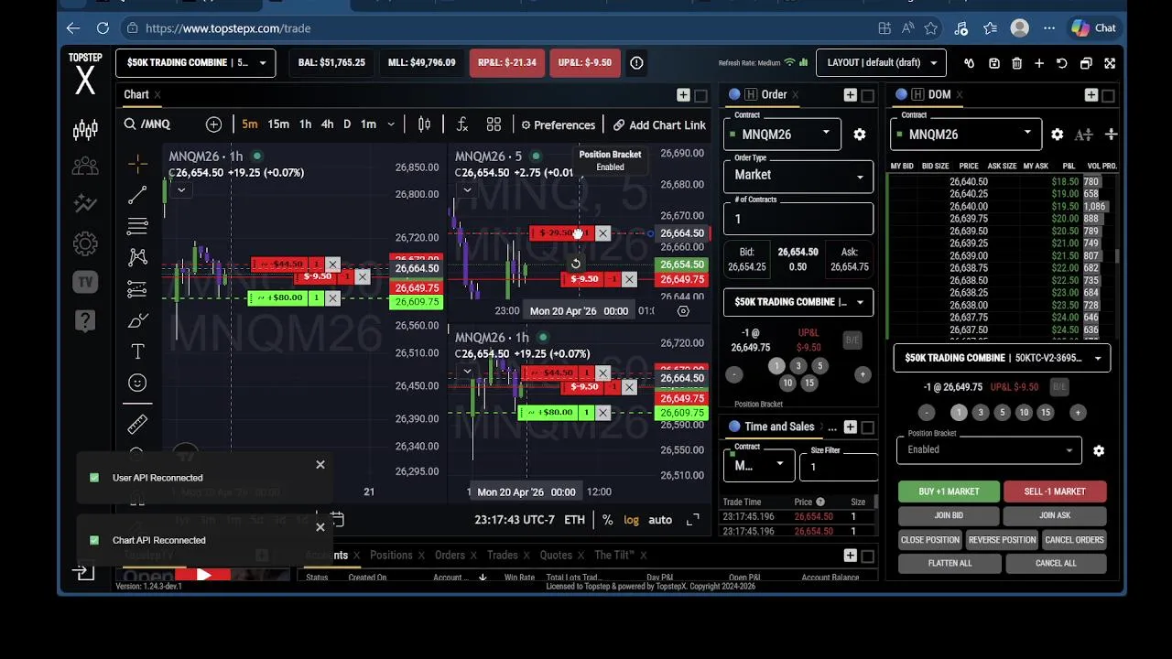1172x659 pixels.
Task: Click SELL -1 MARKET button
Action: tap(1055, 492)
